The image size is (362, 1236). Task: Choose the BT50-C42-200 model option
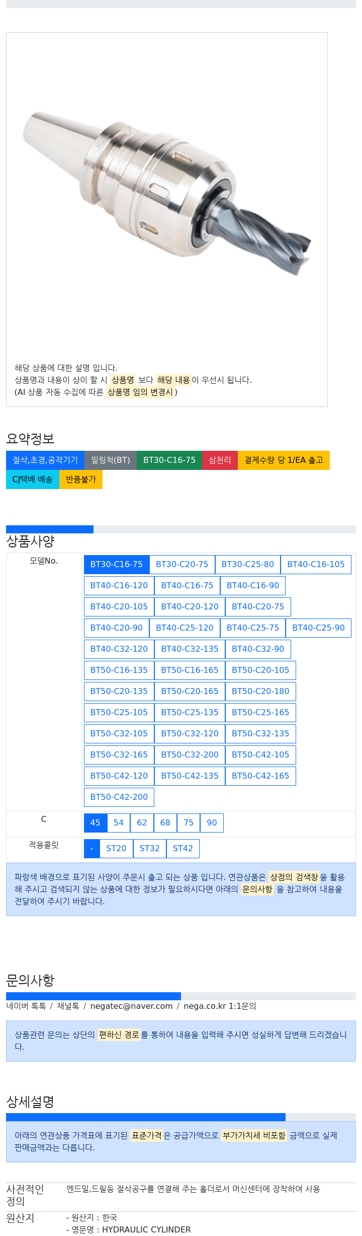(x=119, y=797)
